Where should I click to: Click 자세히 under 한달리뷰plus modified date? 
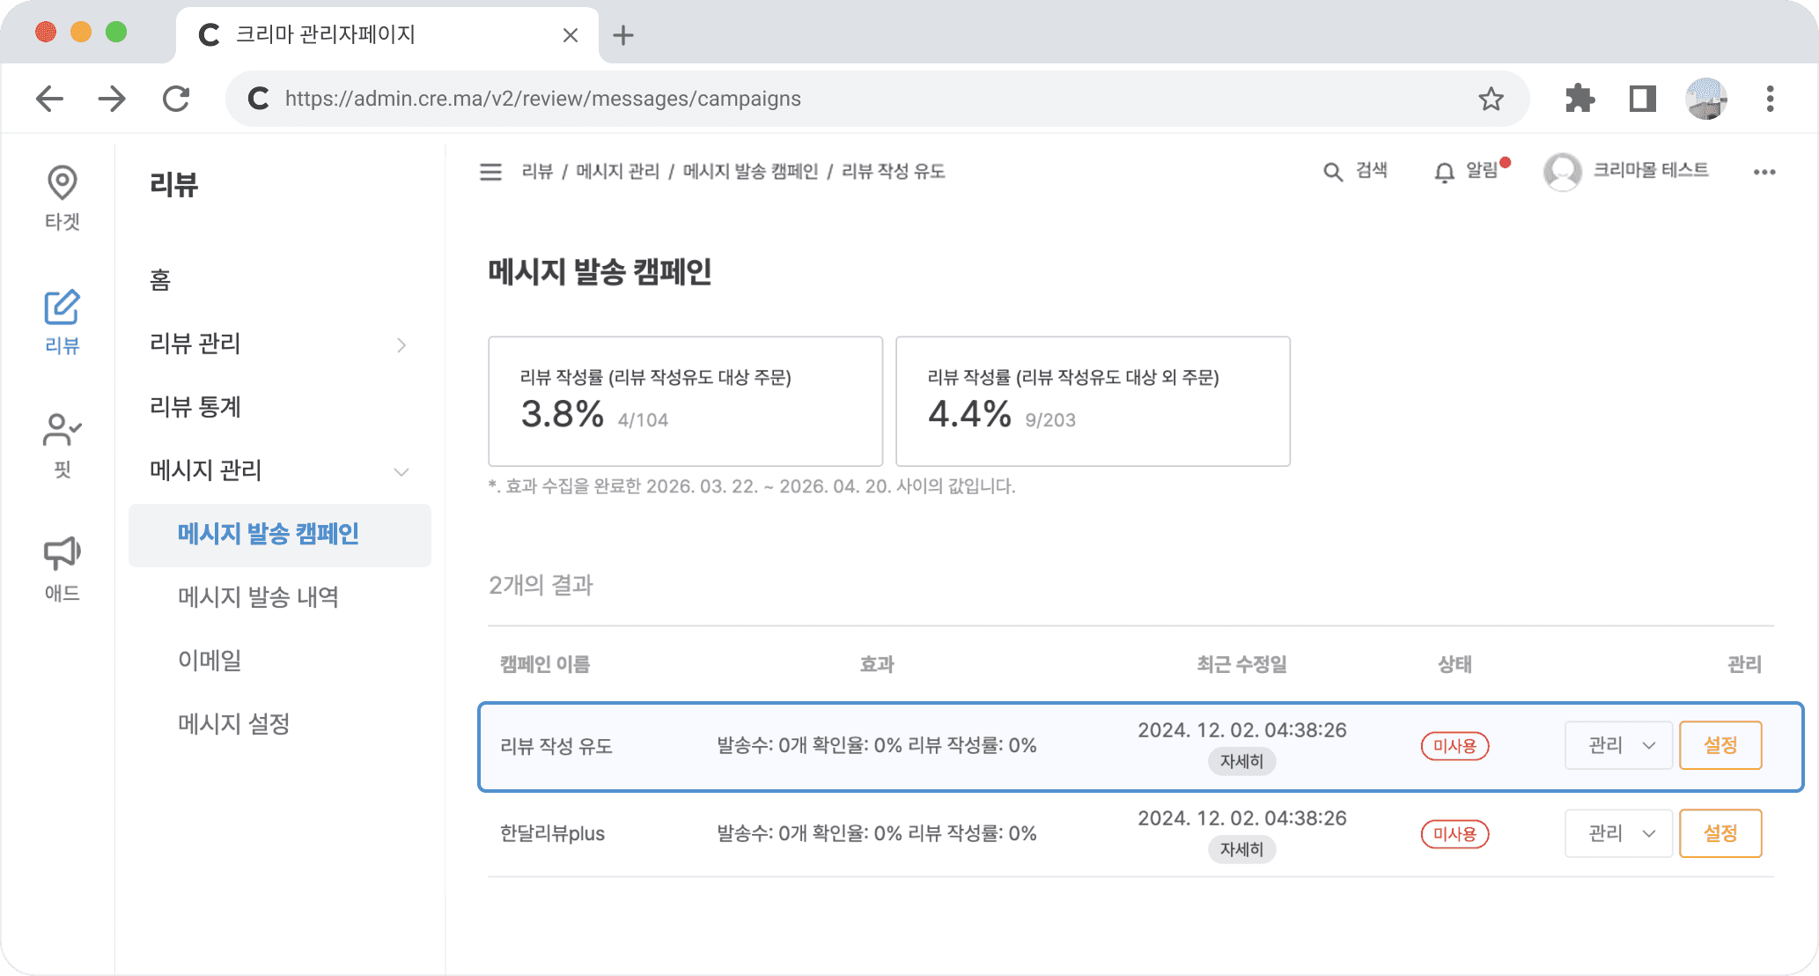point(1241,849)
